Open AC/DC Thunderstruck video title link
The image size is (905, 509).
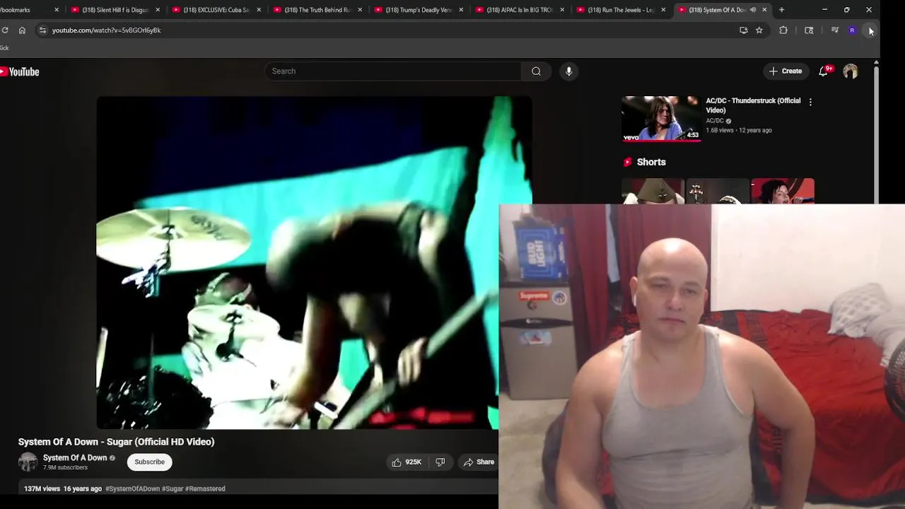click(x=753, y=105)
